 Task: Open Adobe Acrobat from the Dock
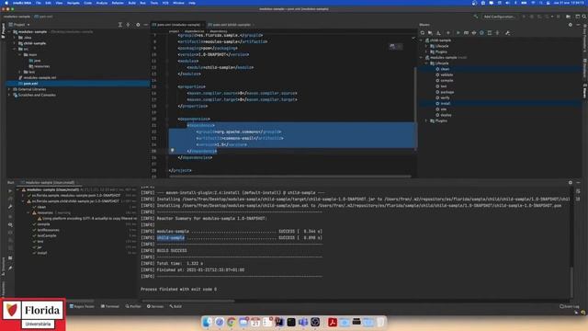tap(333, 322)
